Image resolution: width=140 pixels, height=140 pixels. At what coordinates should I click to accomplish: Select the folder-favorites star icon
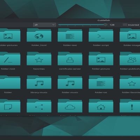pos(130,82)
